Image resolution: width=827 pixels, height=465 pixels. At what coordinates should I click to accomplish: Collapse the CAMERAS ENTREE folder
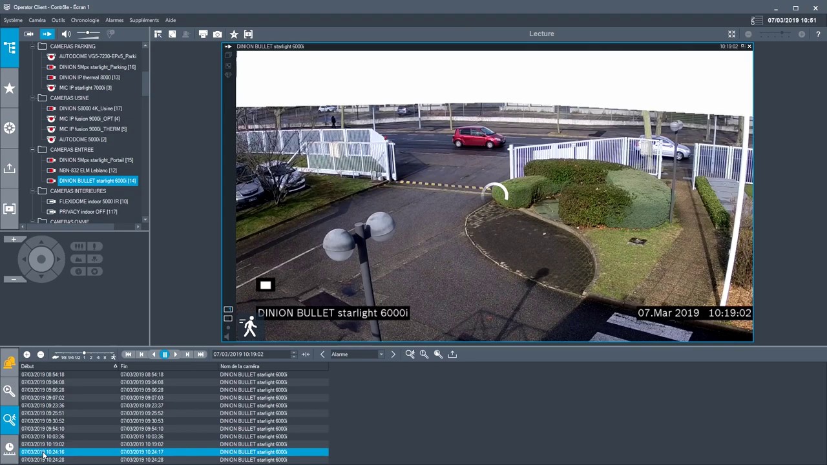33,150
